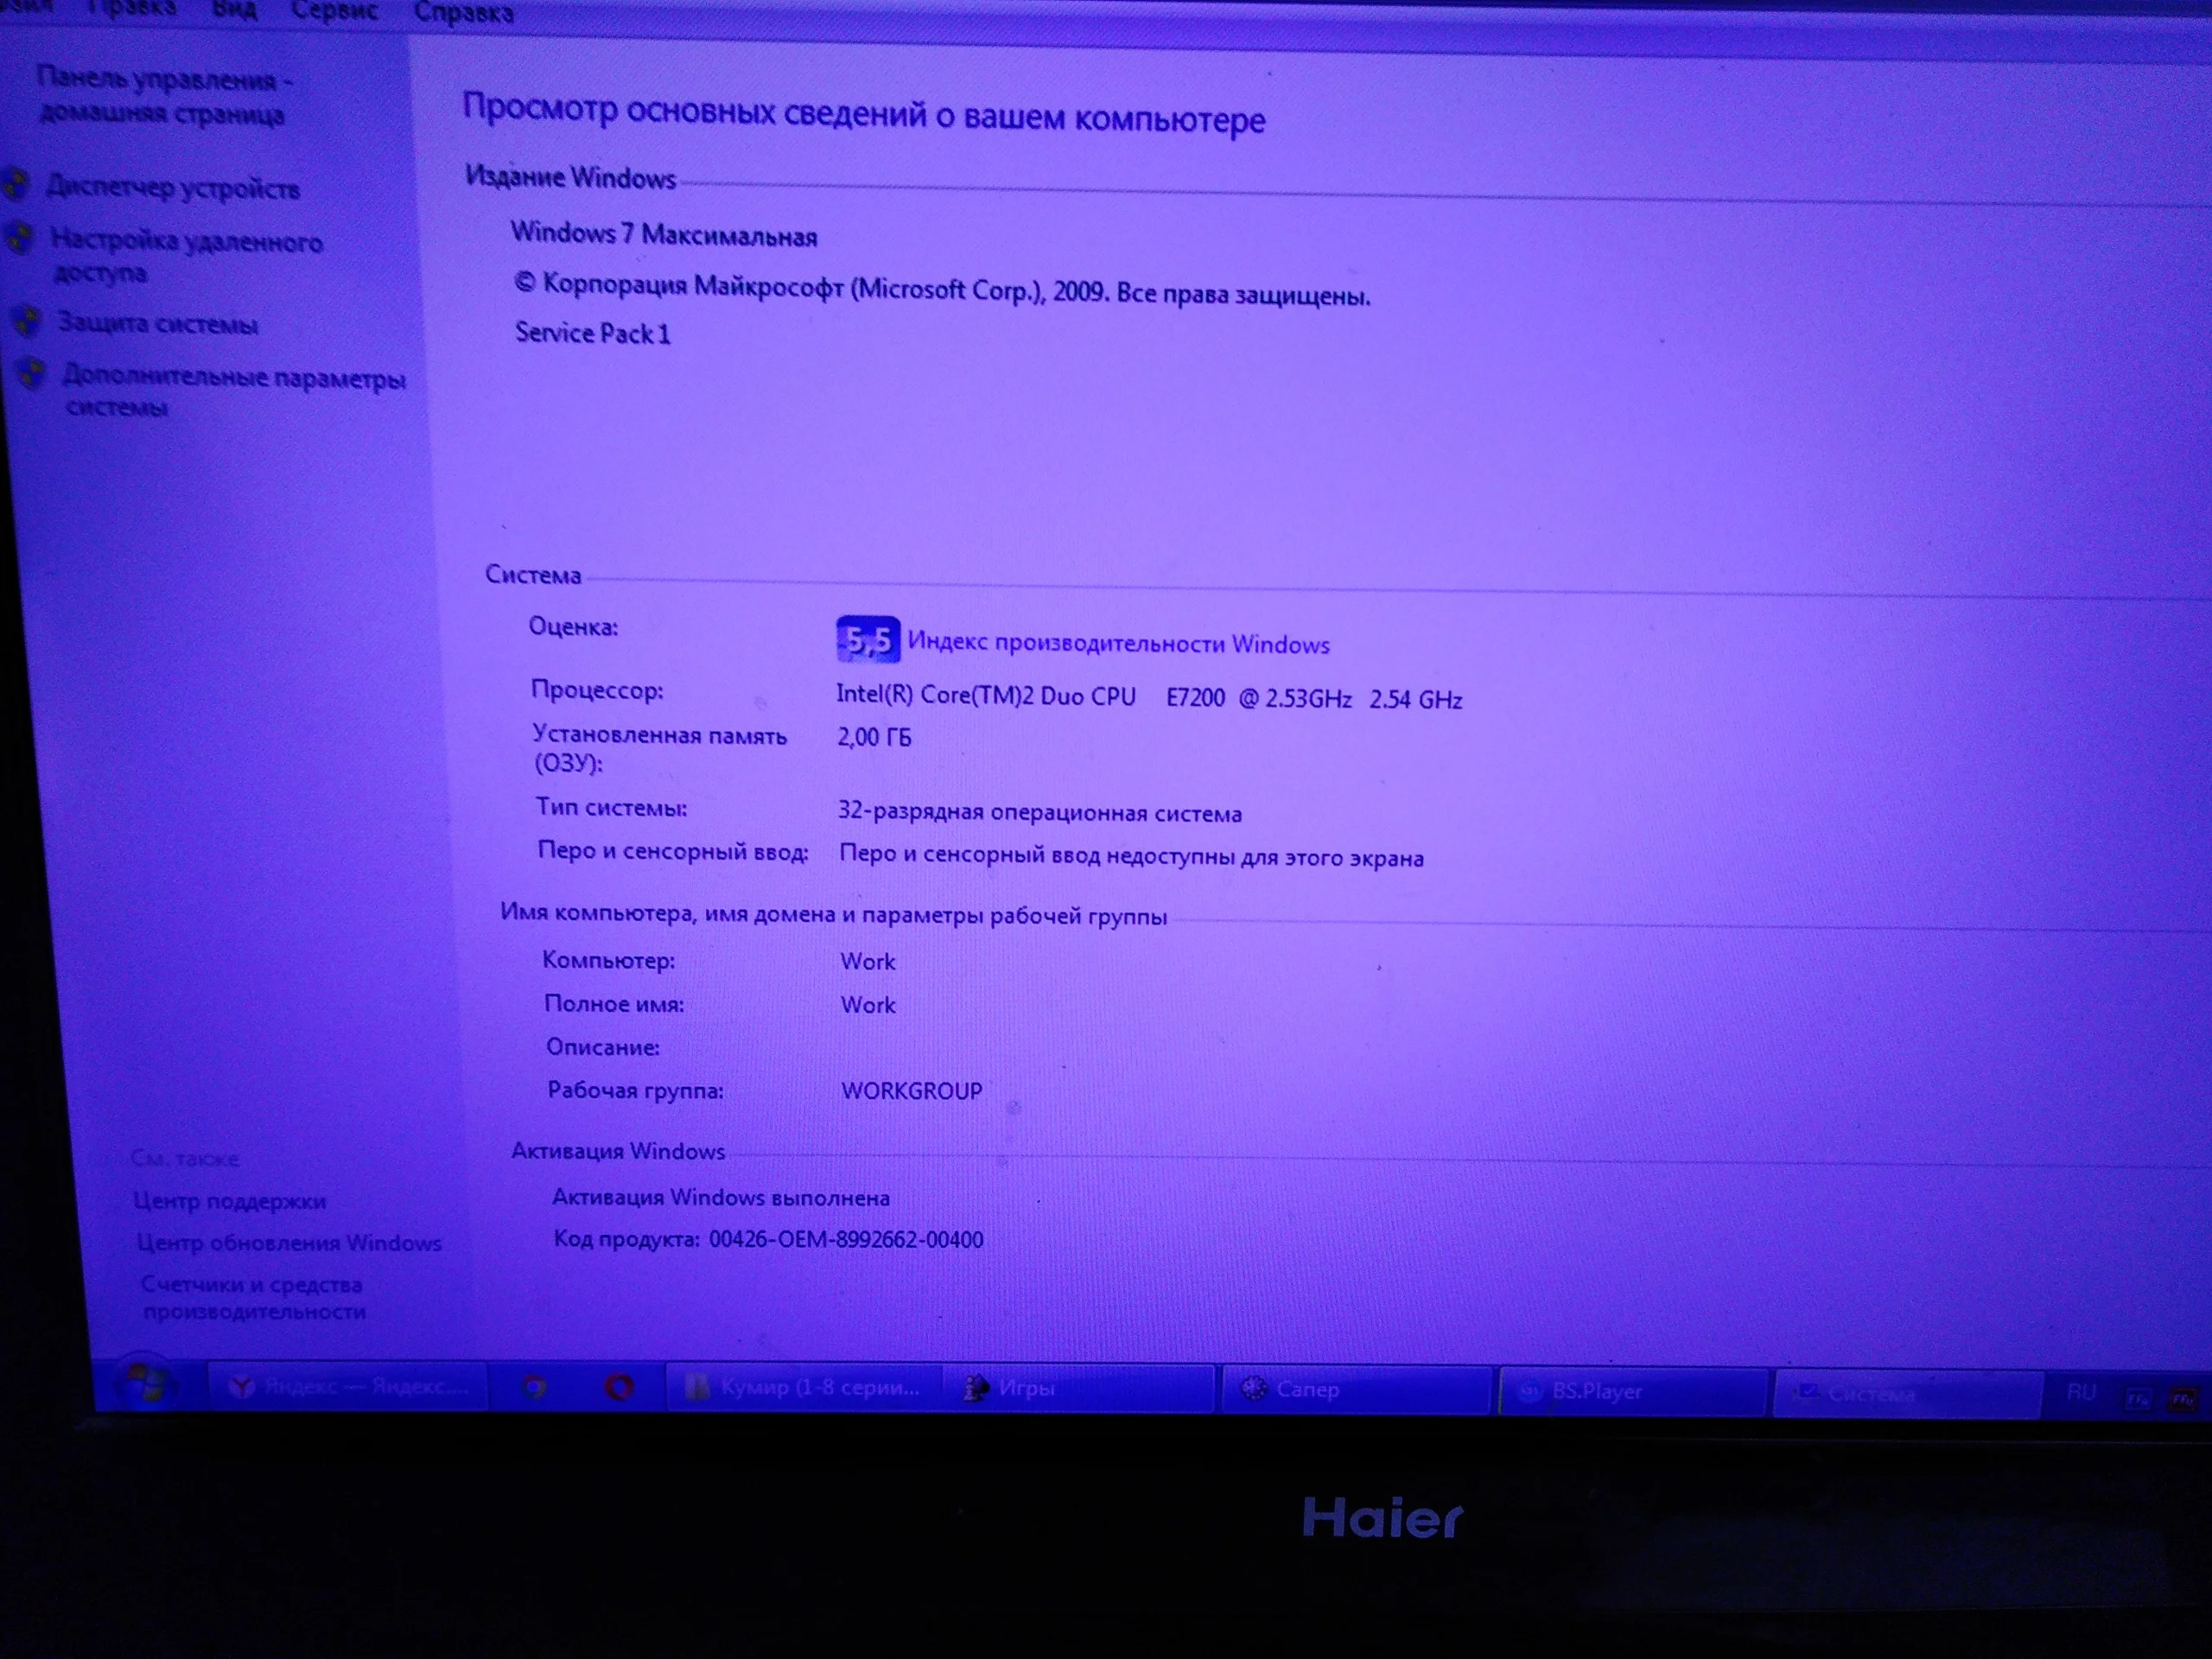Open Индекс производительности Windows link
2212x1659 pixels.
(x=1118, y=644)
